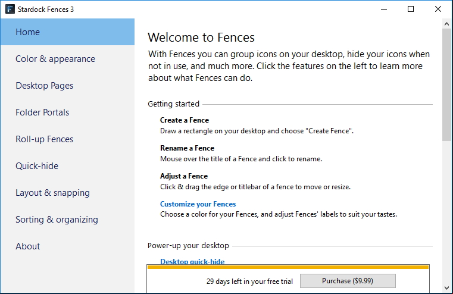Open Sorting & organizing options
453x294 pixels.
68,220
